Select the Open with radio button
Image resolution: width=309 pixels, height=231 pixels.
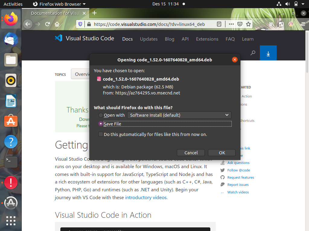100,115
